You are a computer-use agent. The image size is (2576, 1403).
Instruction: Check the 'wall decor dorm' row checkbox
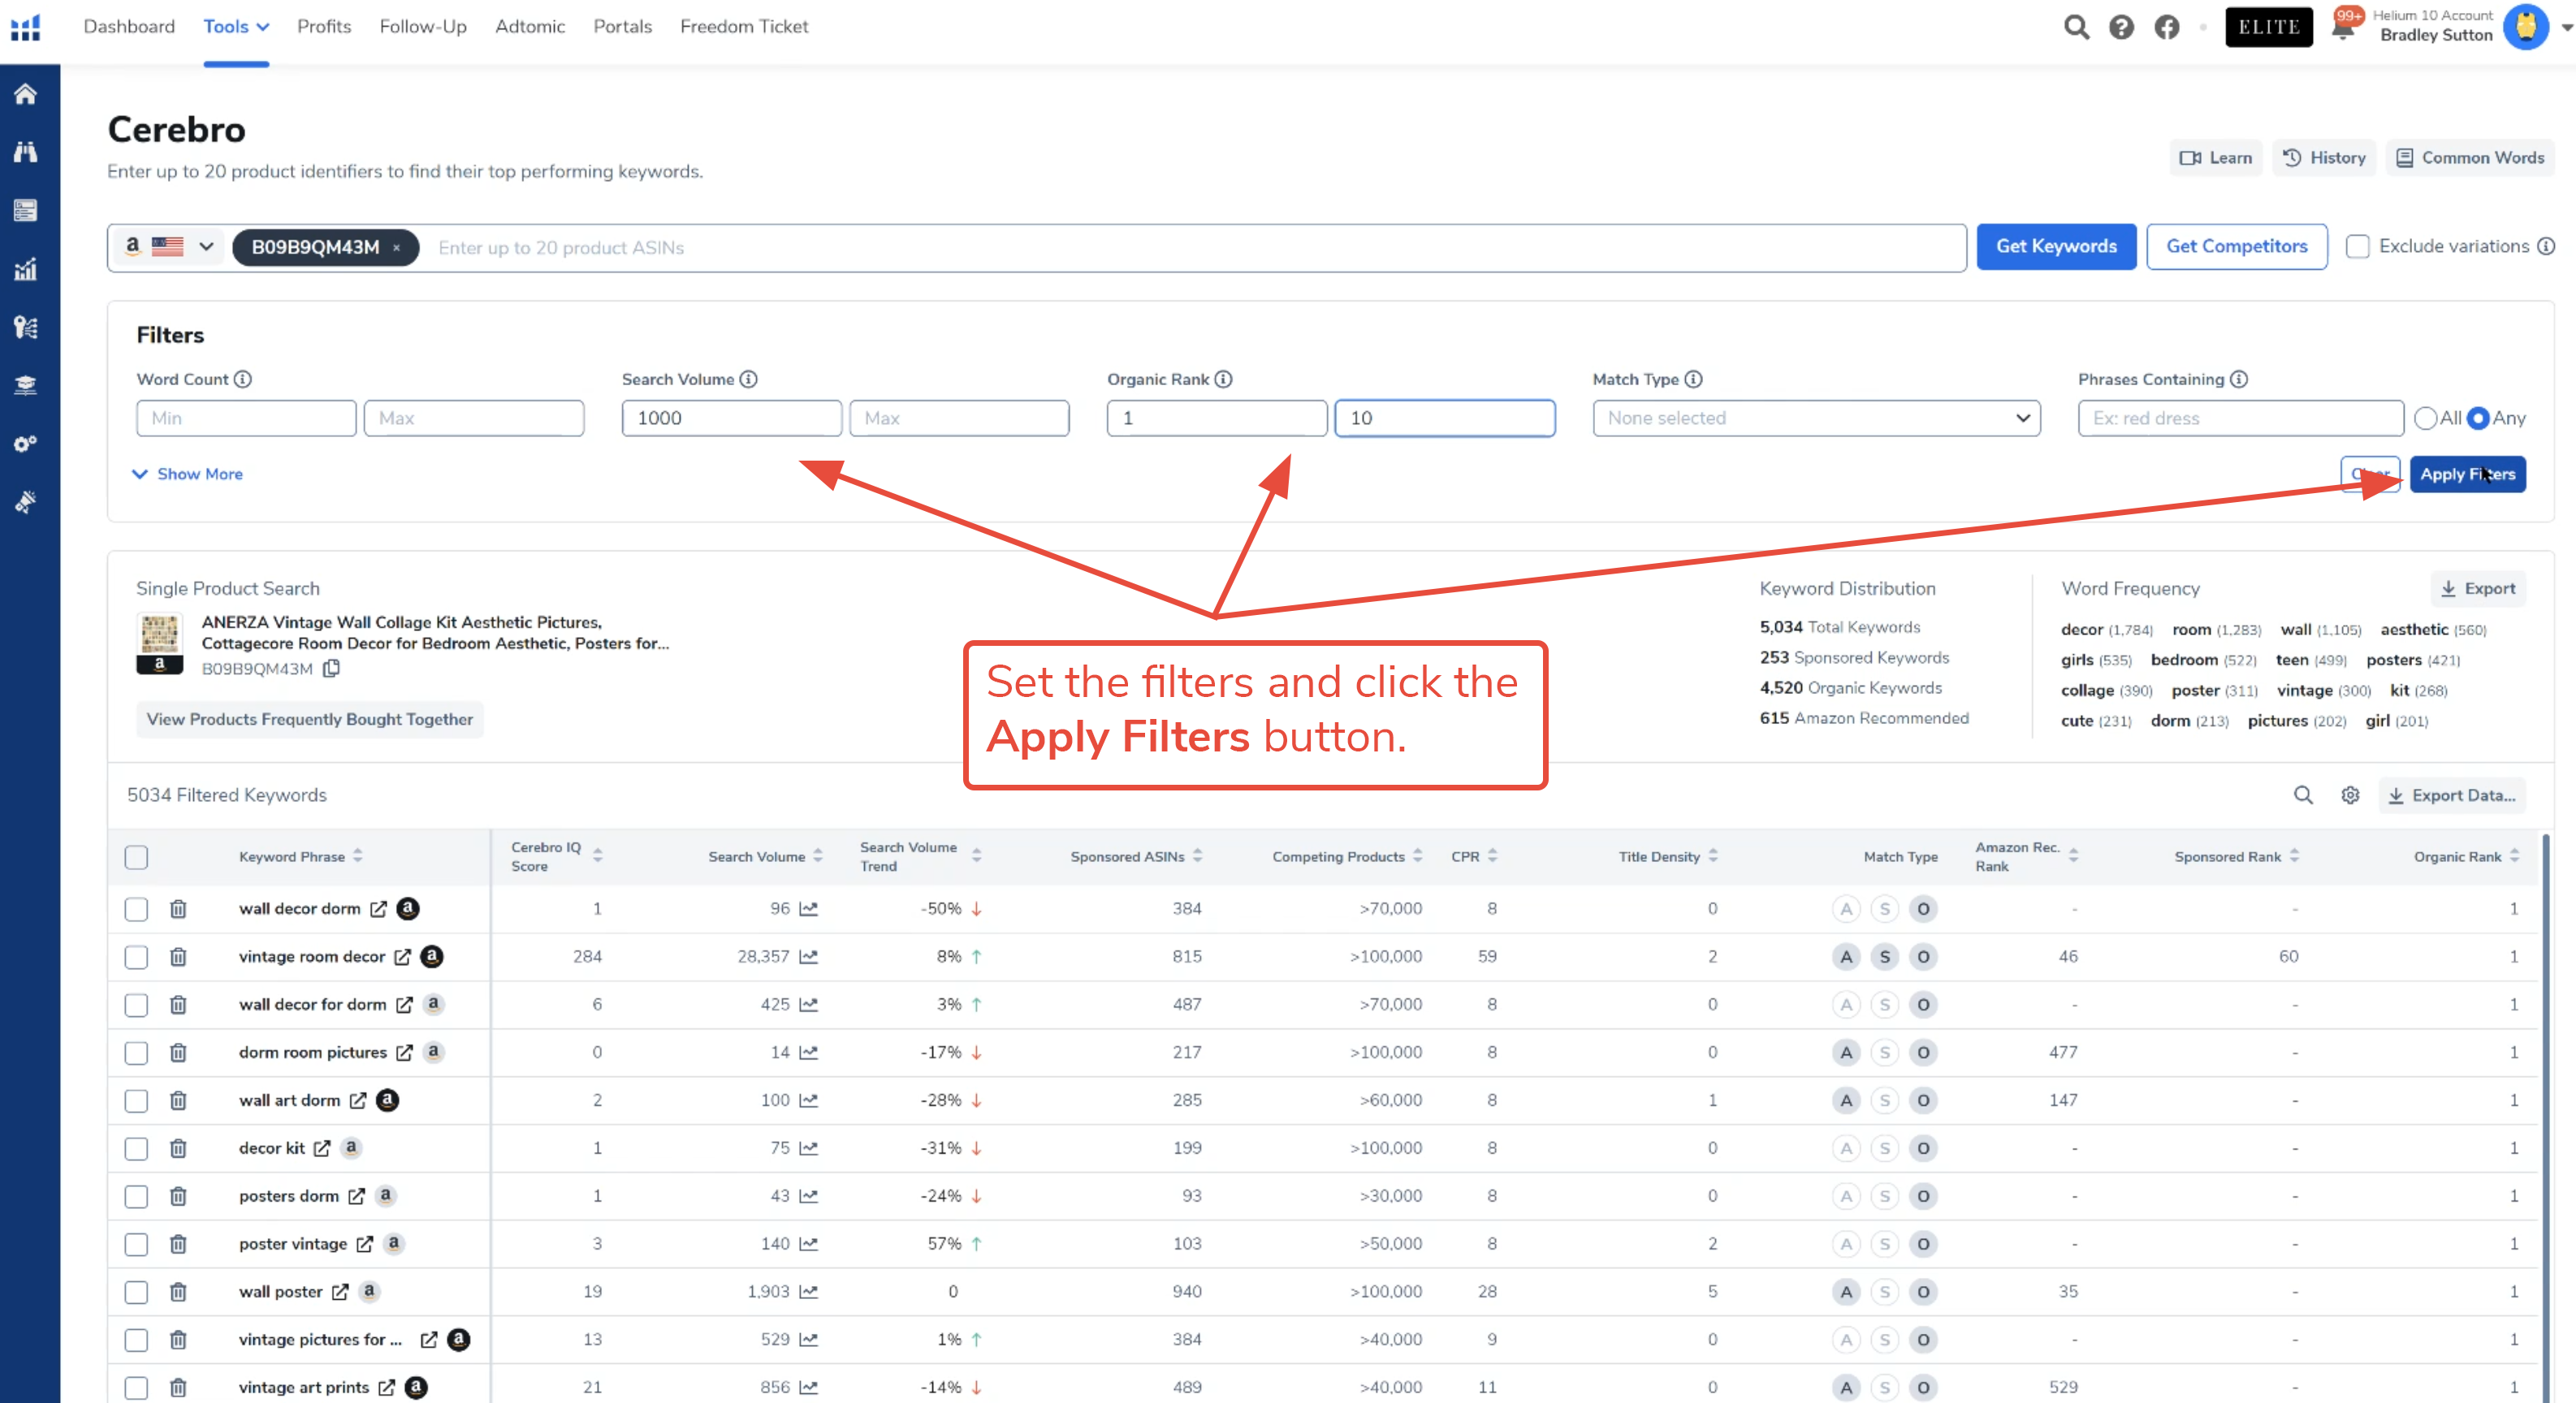(136, 909)
